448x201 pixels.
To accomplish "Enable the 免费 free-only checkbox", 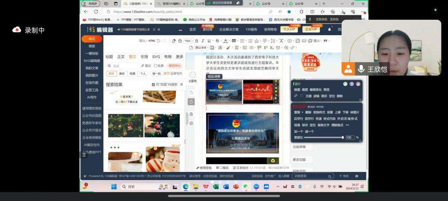I will [155, 66].
